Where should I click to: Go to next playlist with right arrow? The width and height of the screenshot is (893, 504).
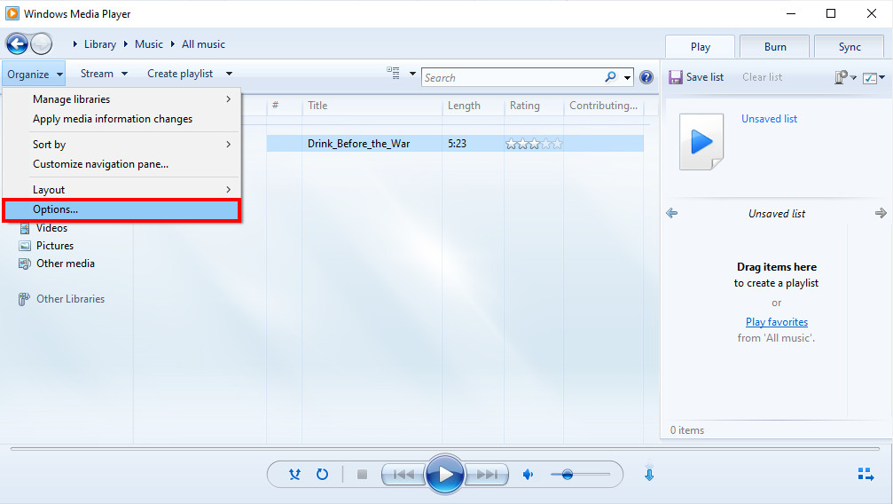point(881,213)
